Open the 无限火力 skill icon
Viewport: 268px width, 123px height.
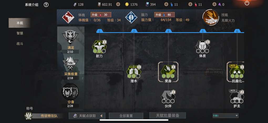(210, 17)
